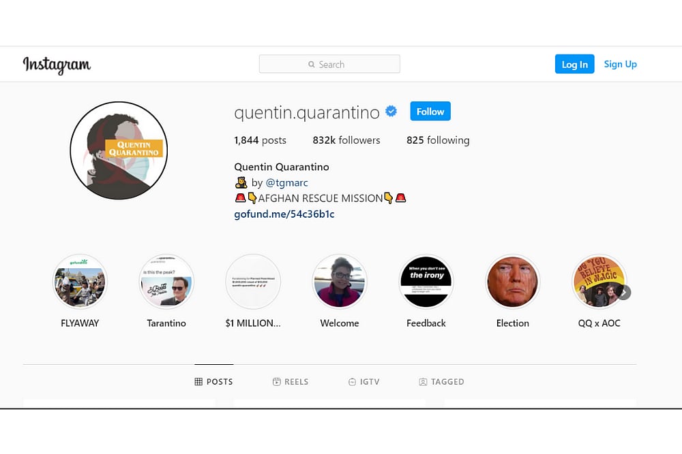
Task: Show more highlights with the next arrow
Action: 624,292
